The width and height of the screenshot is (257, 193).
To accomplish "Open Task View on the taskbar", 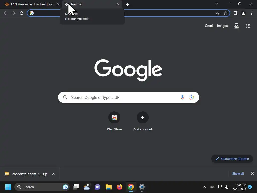I will click(76, 187).
